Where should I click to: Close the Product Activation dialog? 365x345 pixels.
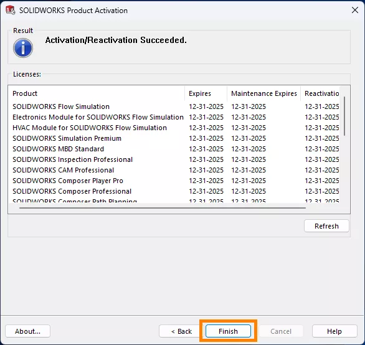355,10
